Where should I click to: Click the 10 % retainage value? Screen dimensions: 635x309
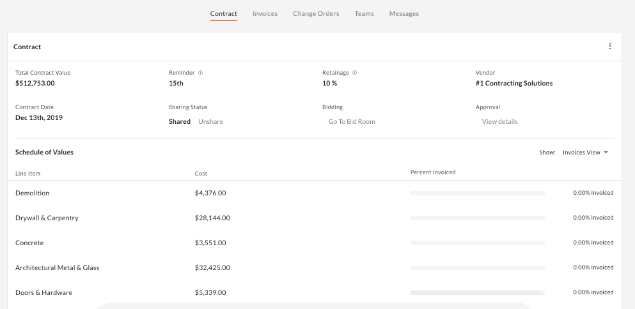click(x=329, y=84)
